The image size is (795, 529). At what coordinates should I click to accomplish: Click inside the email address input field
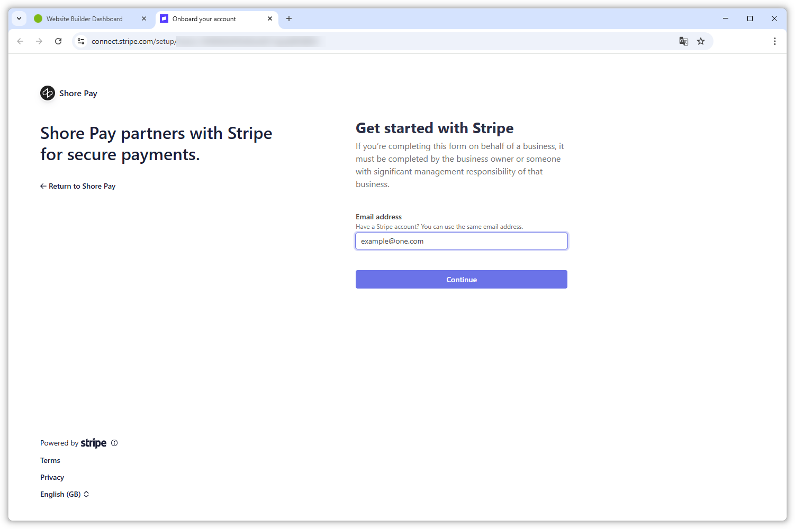[461, 241]
